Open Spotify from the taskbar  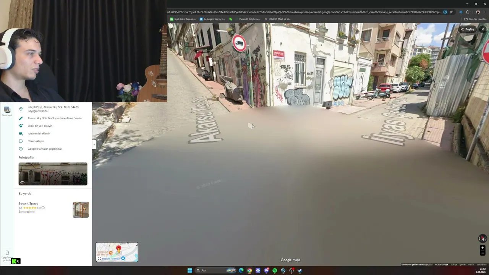tap(275, 270)
